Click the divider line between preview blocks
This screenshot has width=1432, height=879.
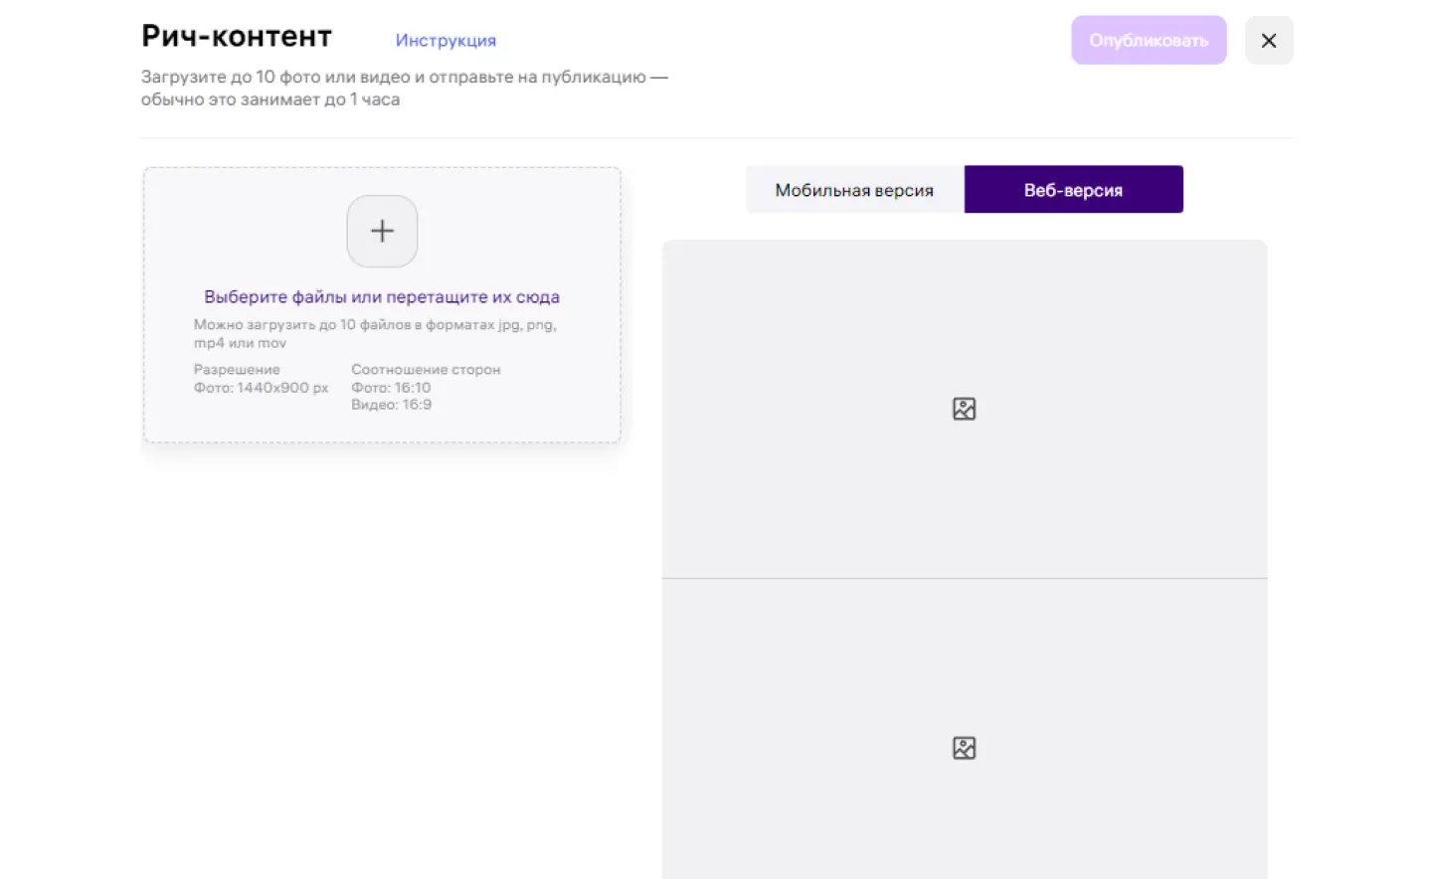[x=965, y=578]
